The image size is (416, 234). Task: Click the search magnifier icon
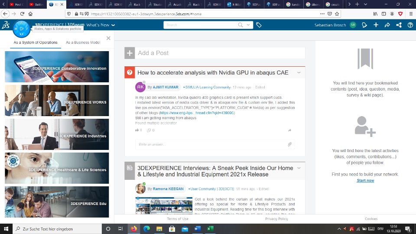tap(240, 25)
